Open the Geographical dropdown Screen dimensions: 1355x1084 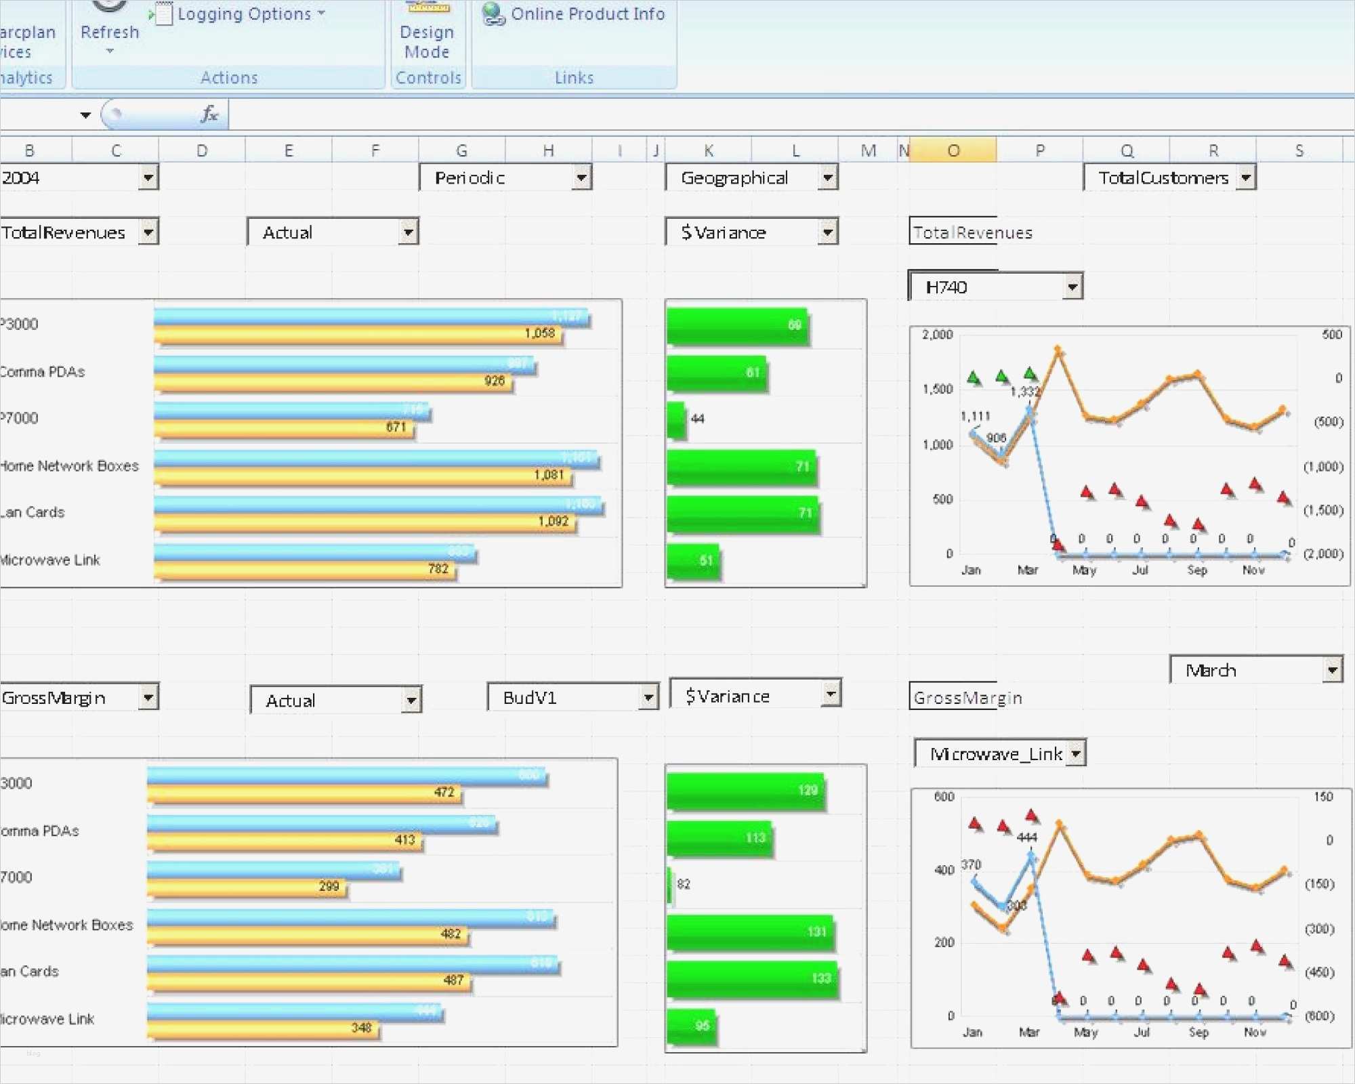point(828,178)
